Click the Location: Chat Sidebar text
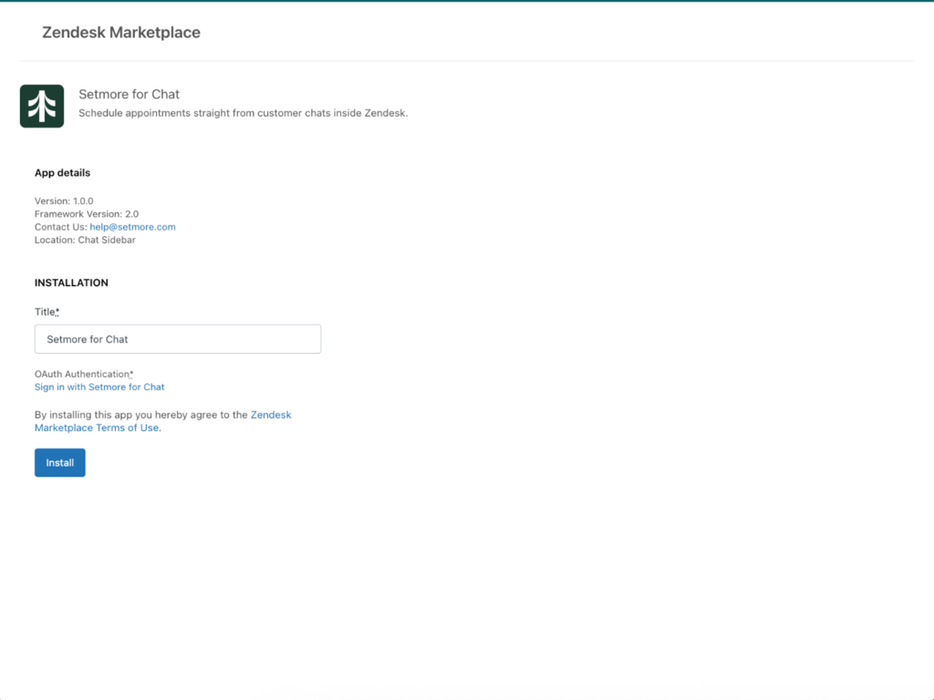934x700 pixels. pyautogui.click(x=86, y=240)
